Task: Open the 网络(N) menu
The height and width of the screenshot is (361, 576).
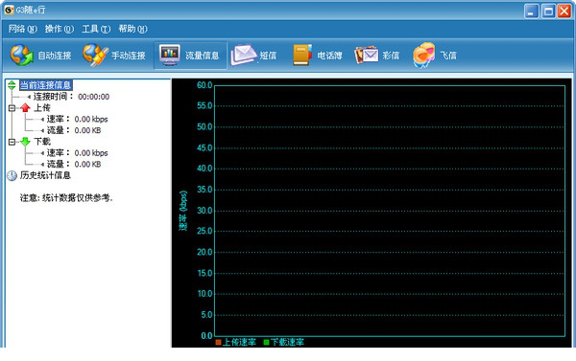Action: (x=22, y=29)
